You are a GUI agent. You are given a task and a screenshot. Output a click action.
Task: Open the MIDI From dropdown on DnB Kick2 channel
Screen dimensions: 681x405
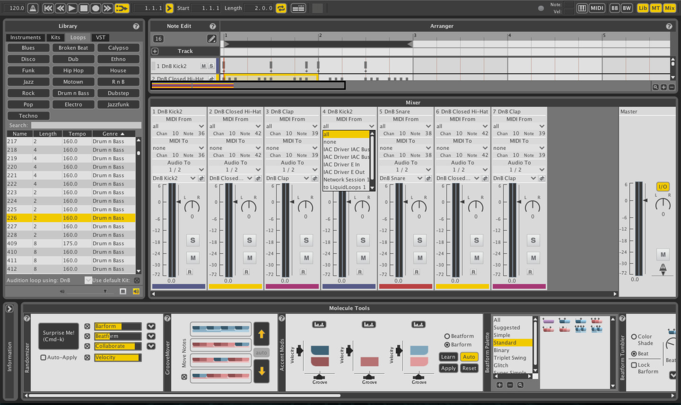tap(178, 126)
